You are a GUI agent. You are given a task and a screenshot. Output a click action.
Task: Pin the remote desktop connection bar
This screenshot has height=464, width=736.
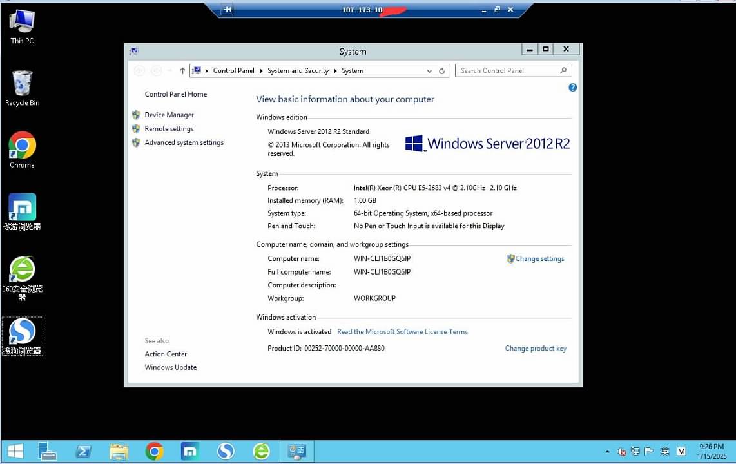click(227, 10)
